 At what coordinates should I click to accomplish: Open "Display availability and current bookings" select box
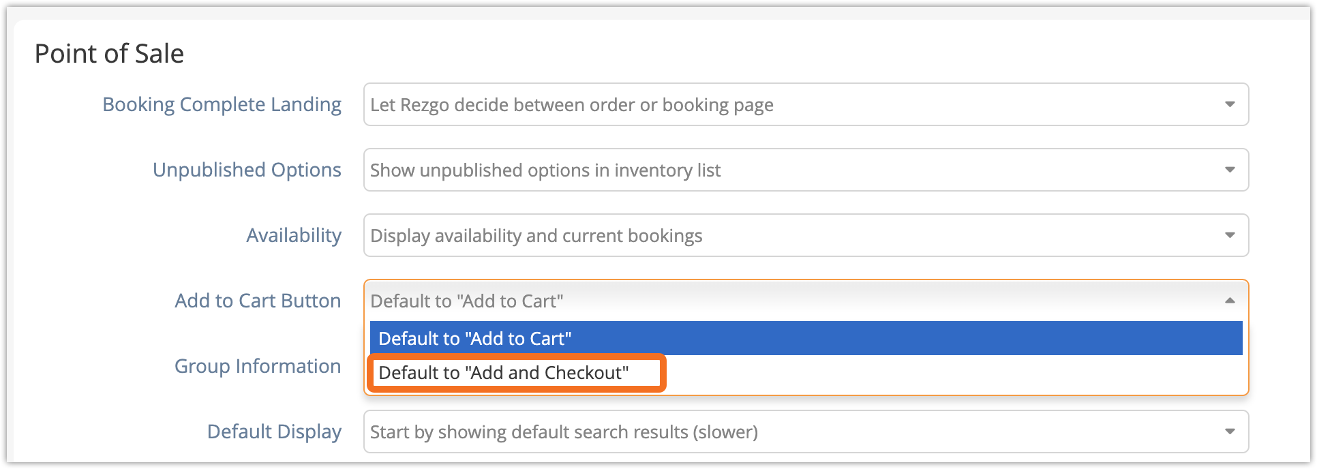(x=806, y=235)
